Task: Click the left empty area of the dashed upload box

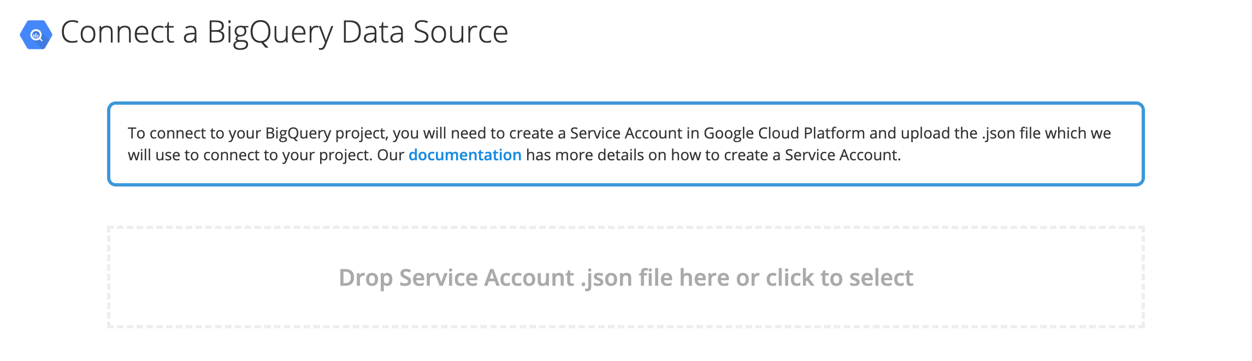Action: click(218, 278)
